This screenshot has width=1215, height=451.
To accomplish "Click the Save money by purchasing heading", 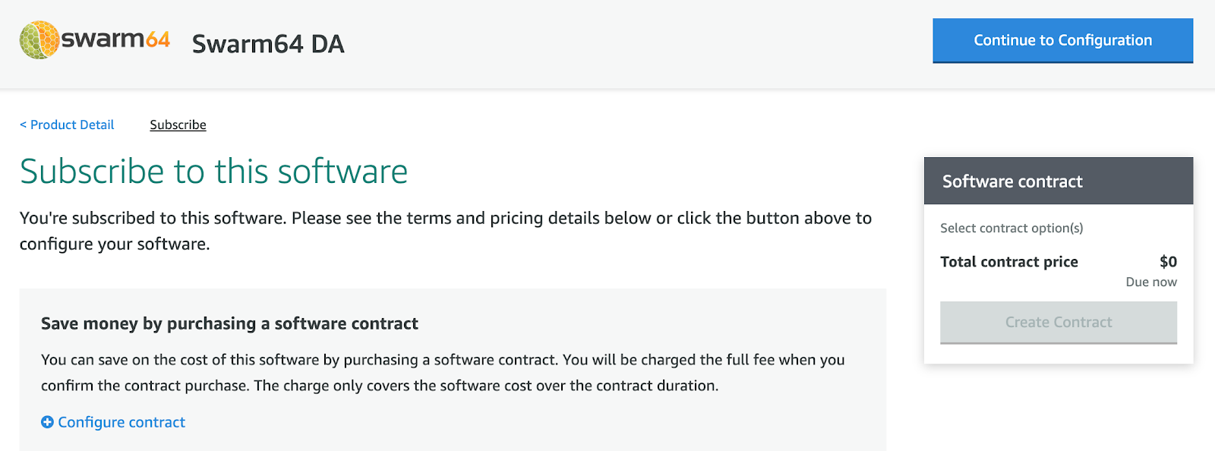I will click(229, 323).
